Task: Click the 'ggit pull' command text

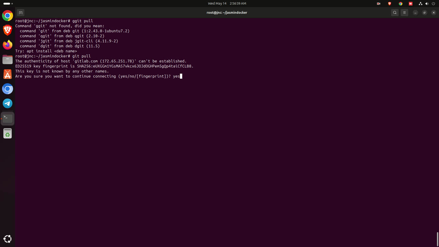Action: click(x=83, y=21)
